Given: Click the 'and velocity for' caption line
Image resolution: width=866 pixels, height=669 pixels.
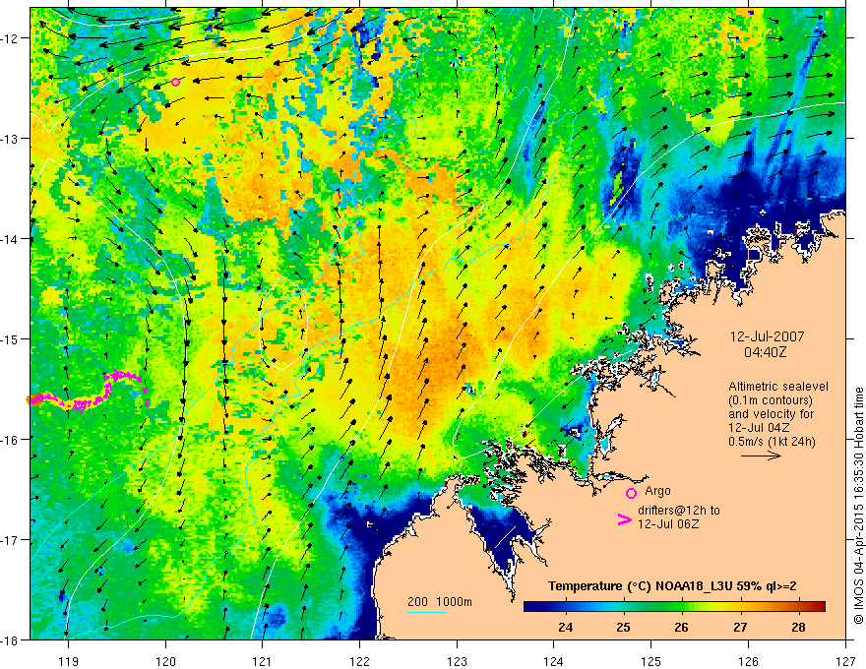Looking at the screenshot, I should (x=771, y=414).
